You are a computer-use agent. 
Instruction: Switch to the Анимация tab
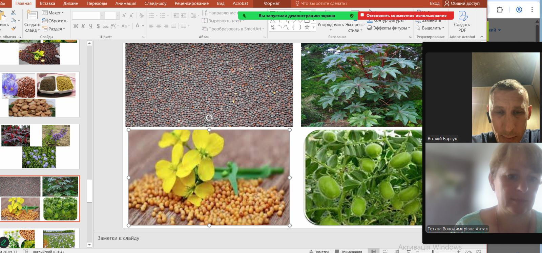(126, 3)
